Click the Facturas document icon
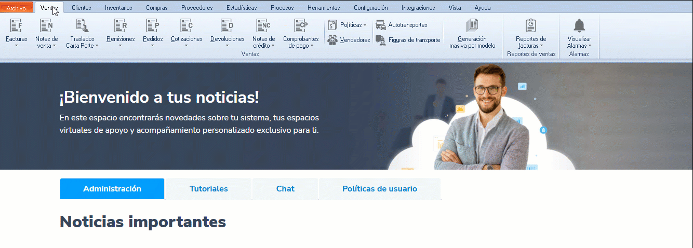693x248 pixels. pyautogui.click(x=16, y=25)
